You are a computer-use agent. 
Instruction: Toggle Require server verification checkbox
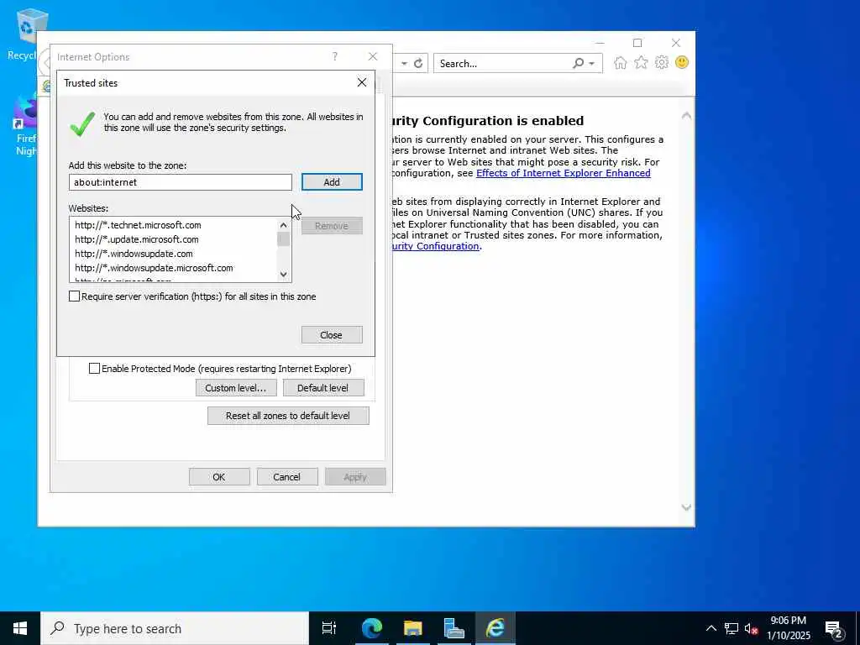click(74, 296)
